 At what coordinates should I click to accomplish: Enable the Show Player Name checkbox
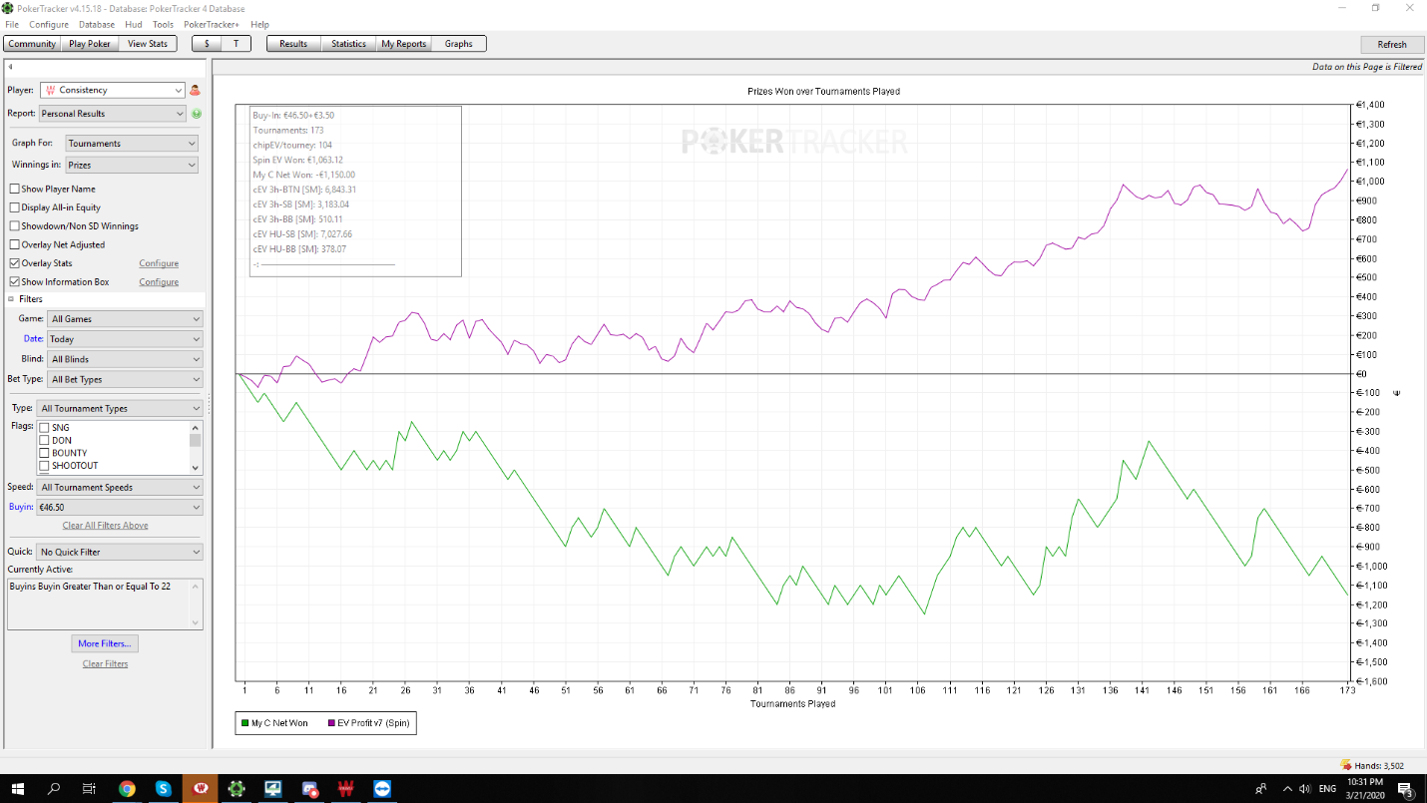(14, 189)
